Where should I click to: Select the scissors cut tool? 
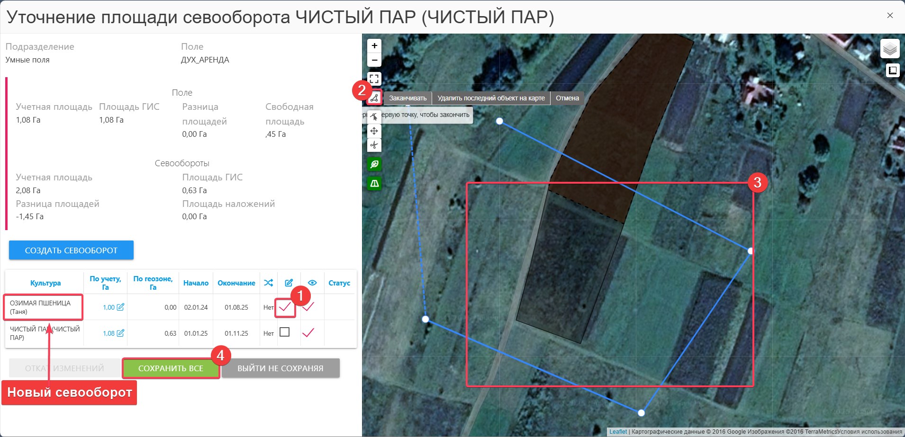pos(374,145)
